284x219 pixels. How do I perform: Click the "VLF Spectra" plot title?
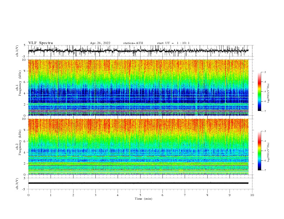click(x=41, y=43)
